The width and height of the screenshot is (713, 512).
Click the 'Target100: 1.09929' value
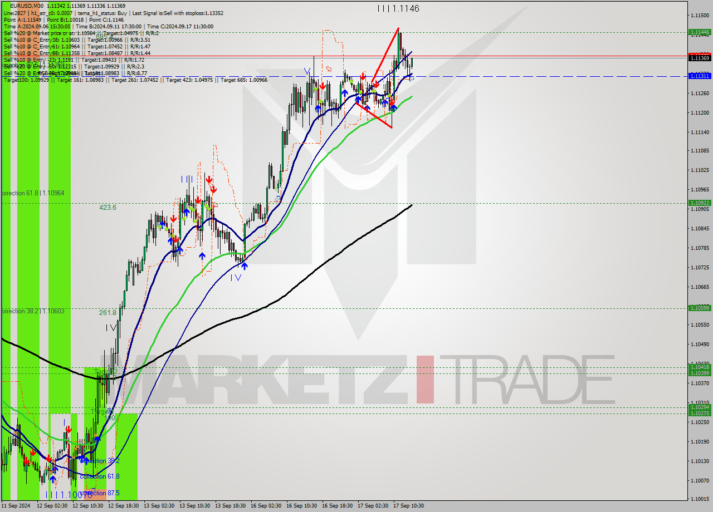pos(27,80)
